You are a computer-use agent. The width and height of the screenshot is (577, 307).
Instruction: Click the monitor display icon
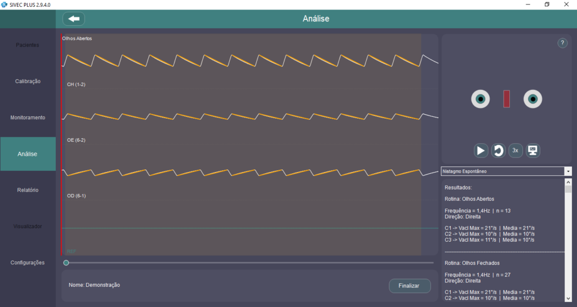(x=532, y=150)
